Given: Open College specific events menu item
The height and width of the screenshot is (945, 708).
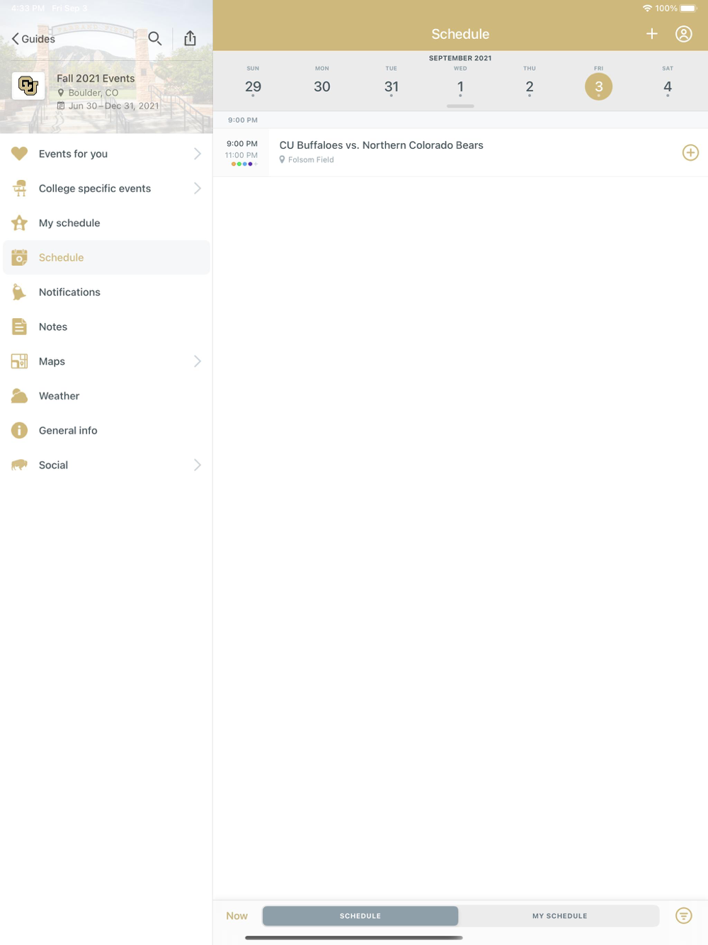Looking at the screenshot, I should [106, 188].
